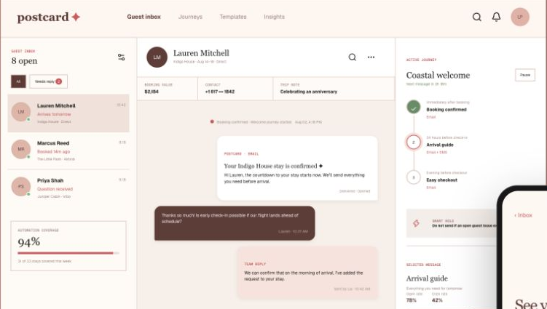This screenshot has width=547, height=309.
Task: Select the All filter chip
Action: (18, 81)
